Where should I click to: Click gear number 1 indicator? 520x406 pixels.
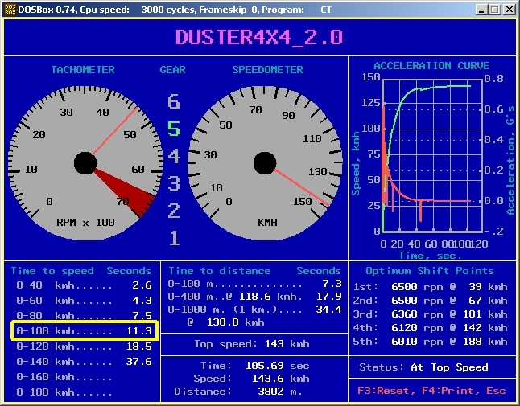pyautogui.click(x=174, y=238)
